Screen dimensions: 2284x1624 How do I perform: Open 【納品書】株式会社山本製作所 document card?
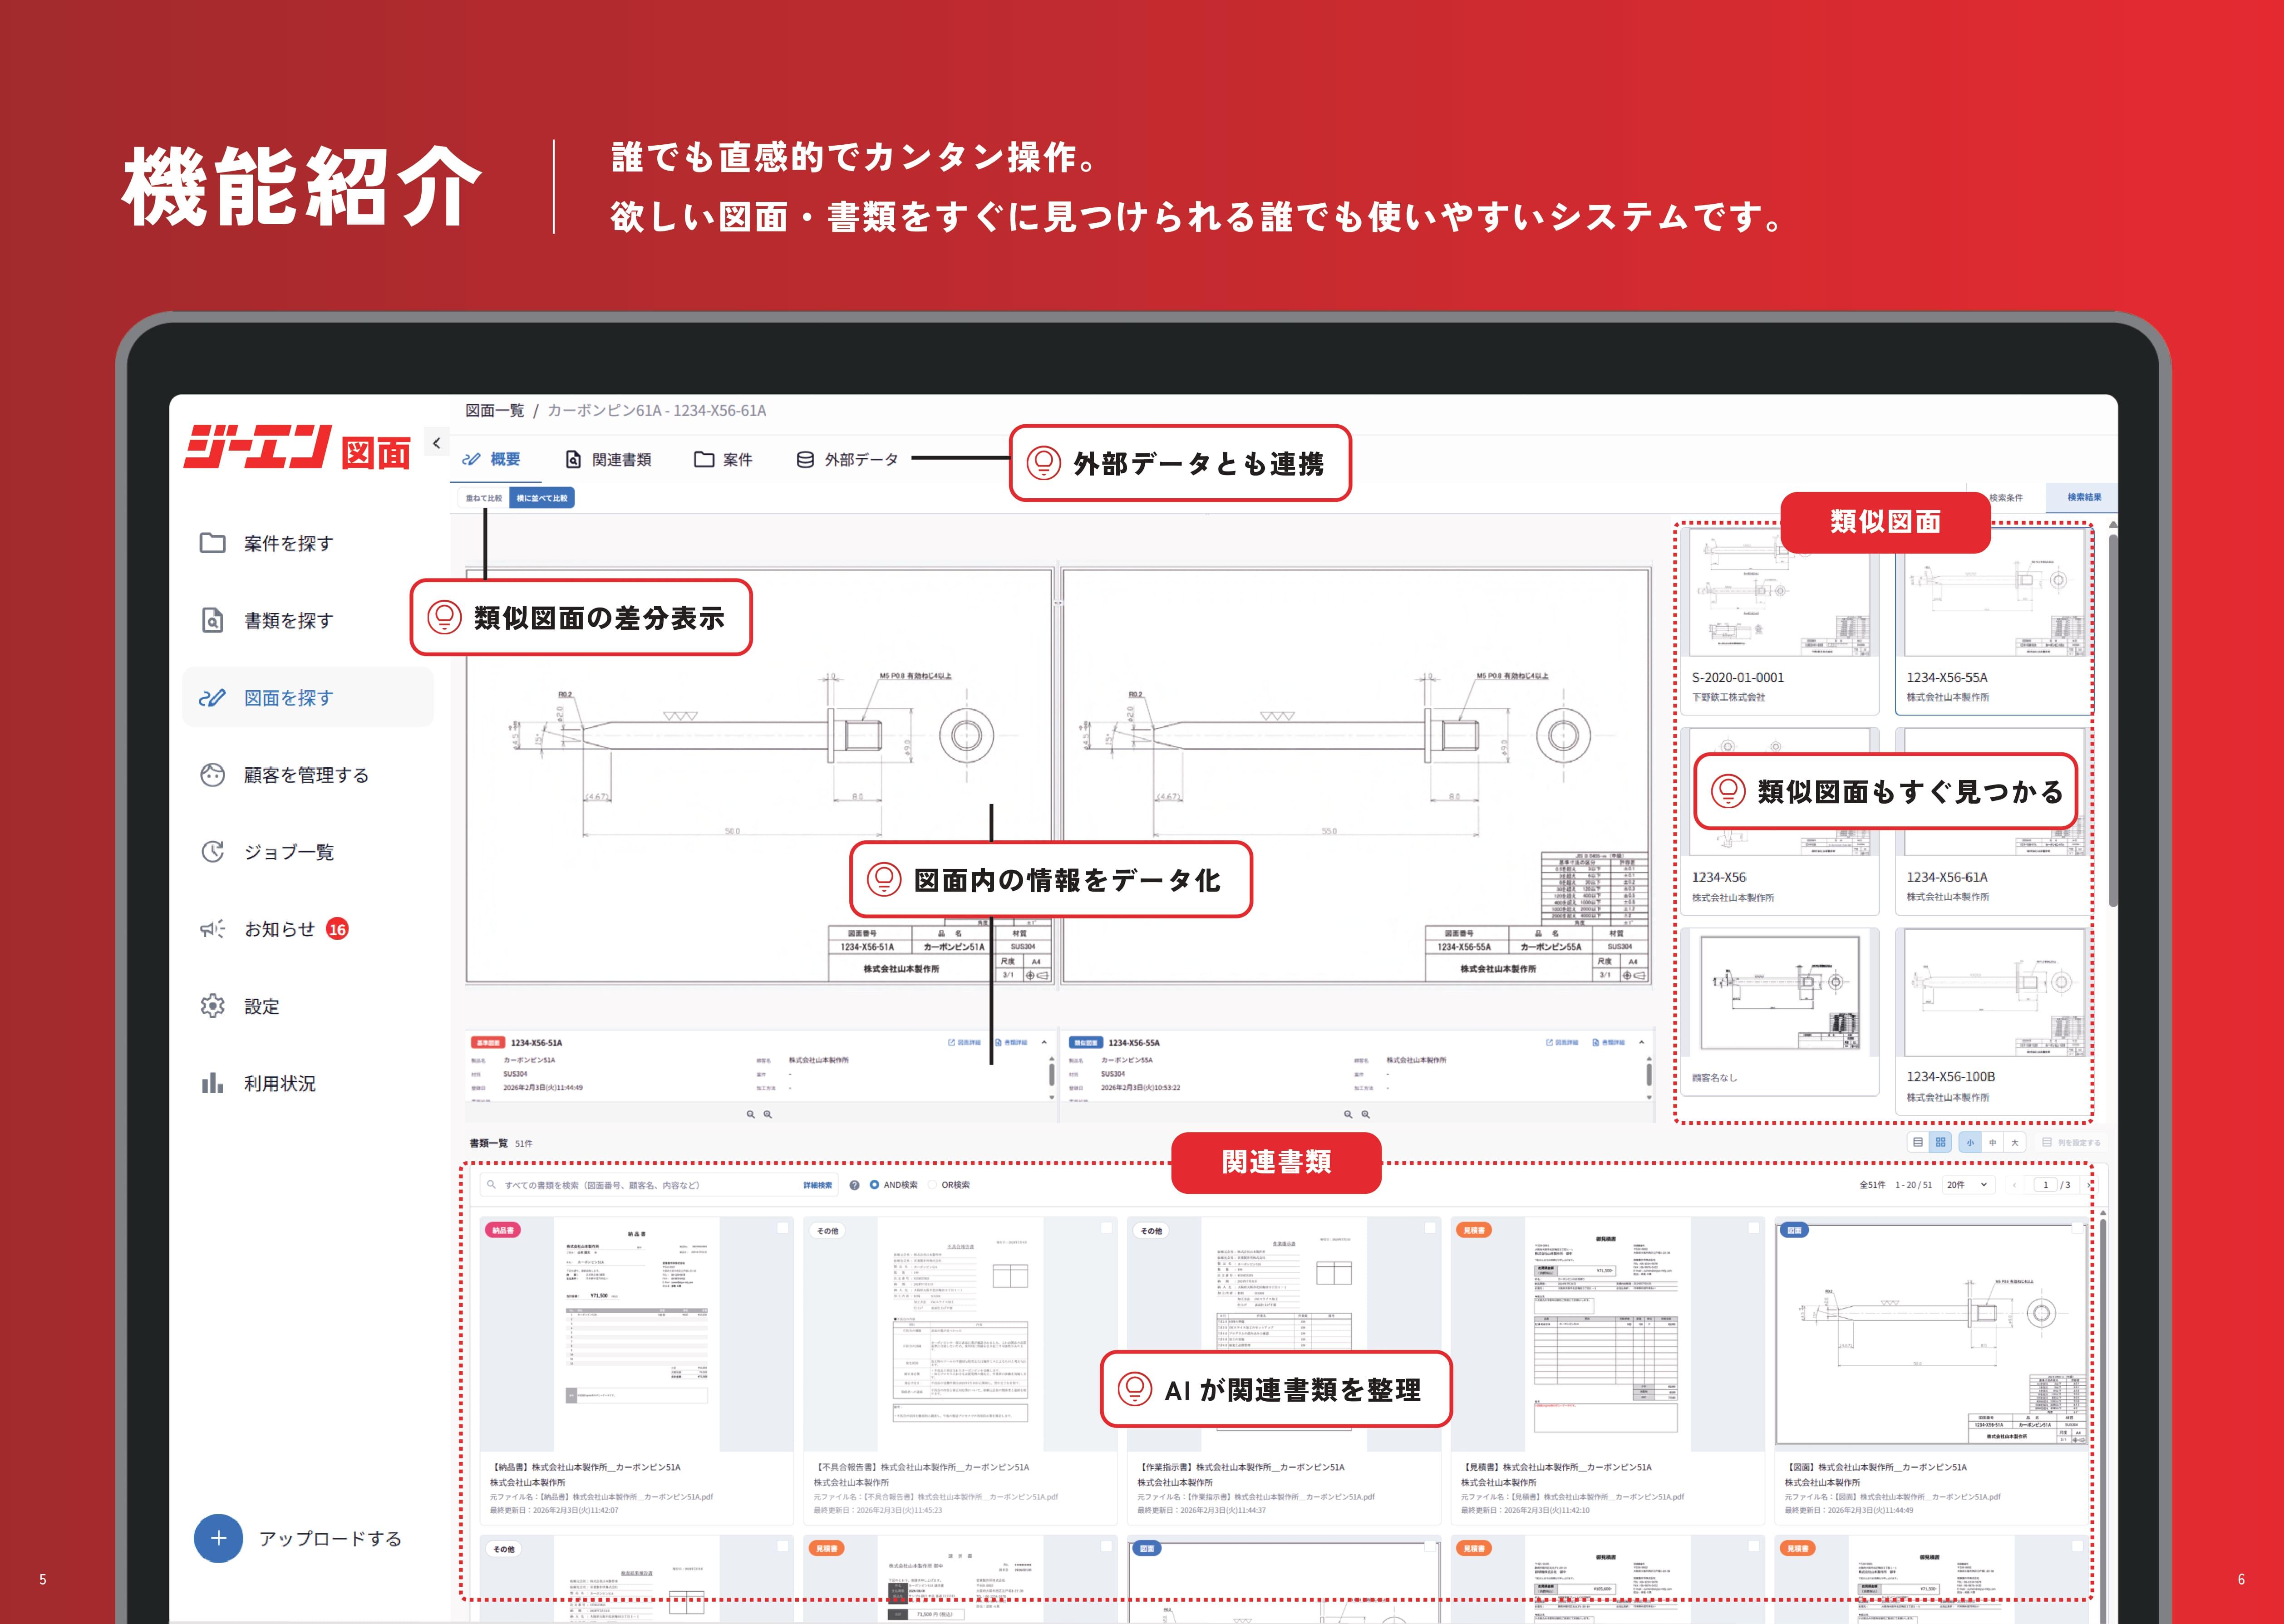point(636,1370)
